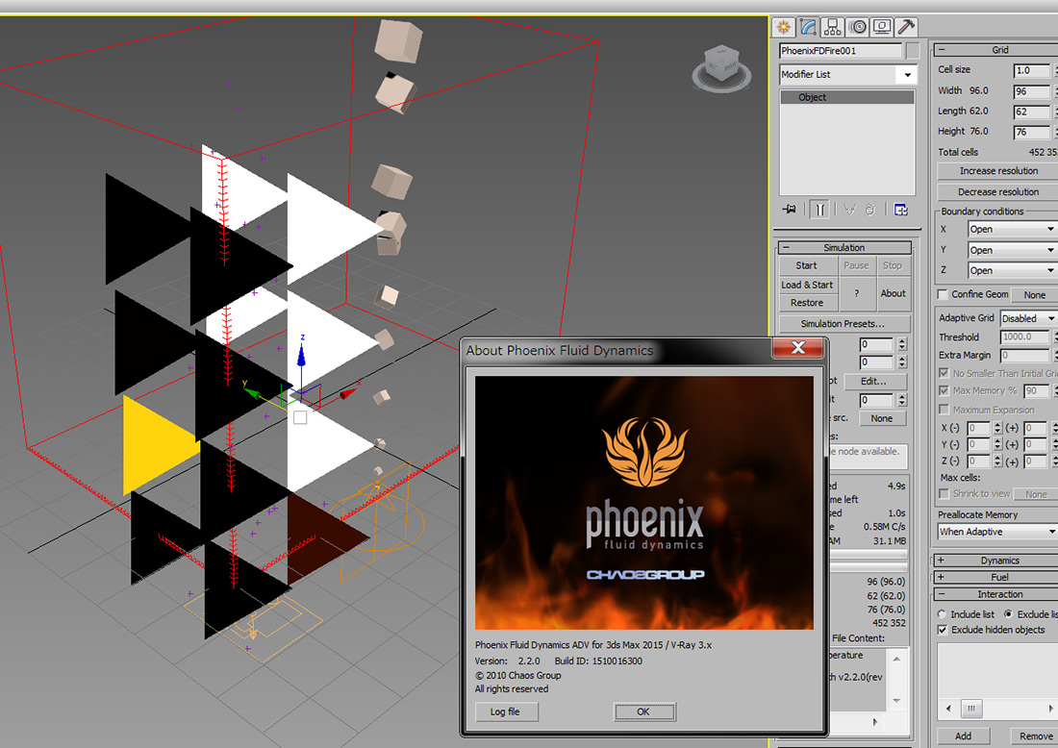Select the Include list radio button
This screenshot has height=748, width=1058.
point(942,614)
